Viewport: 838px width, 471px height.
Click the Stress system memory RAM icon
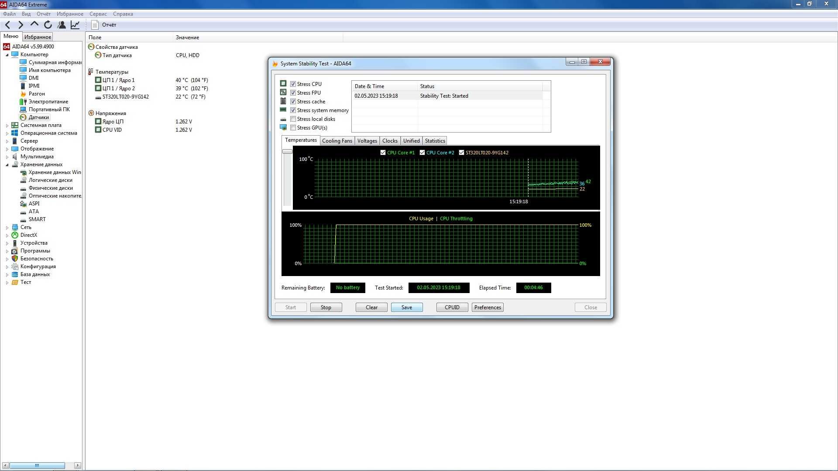pyautogui.click(x=283, y=110)
